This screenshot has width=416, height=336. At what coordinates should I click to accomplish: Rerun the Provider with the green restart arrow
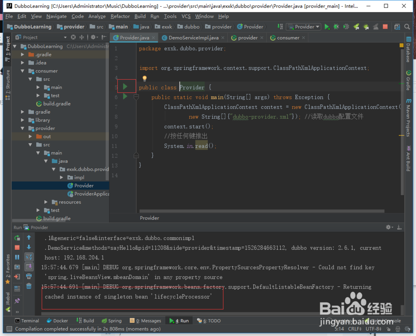coord(17,237)
